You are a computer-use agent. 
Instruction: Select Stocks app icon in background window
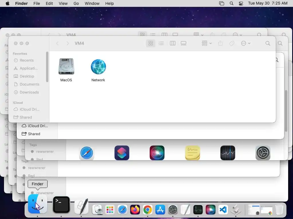(228, 153)
